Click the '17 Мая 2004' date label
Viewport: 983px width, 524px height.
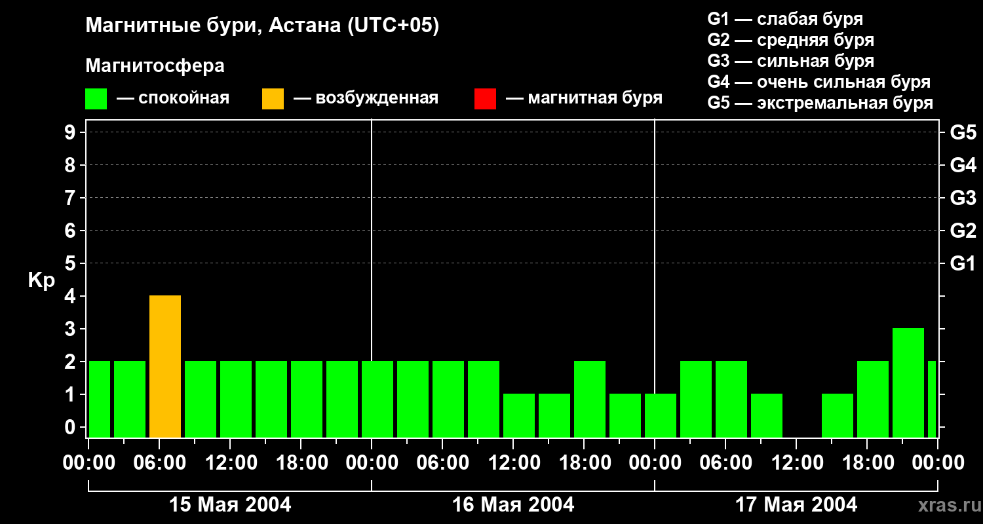tap(796, 505)
